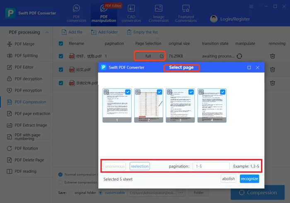Select PDF Compression in sidebar

pos(26,102)
